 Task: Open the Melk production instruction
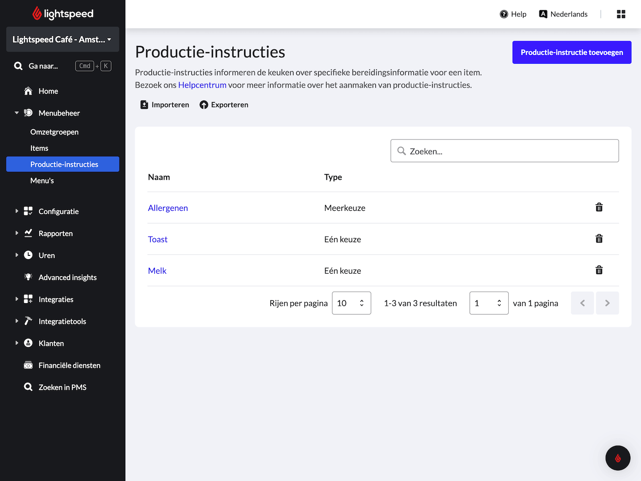[x=157, y=271]
